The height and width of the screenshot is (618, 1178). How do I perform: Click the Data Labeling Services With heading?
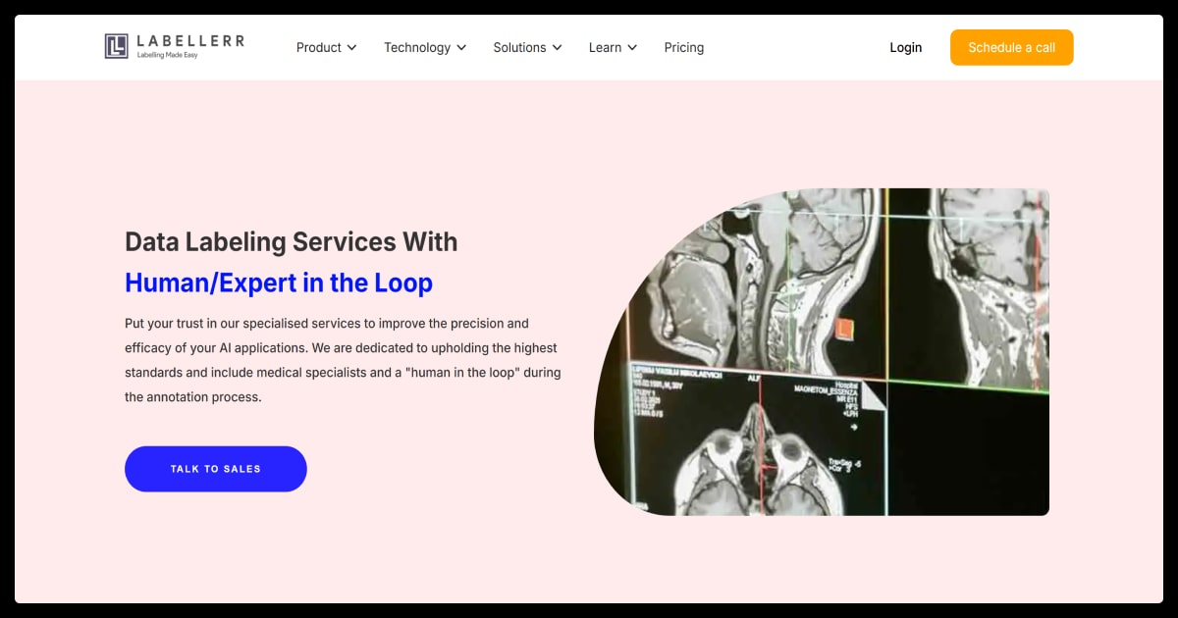(291, 241)
